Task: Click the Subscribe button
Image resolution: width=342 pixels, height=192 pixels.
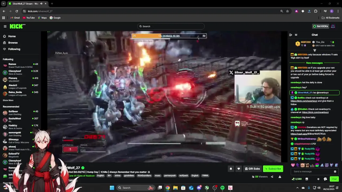Action: click(273, 169)
